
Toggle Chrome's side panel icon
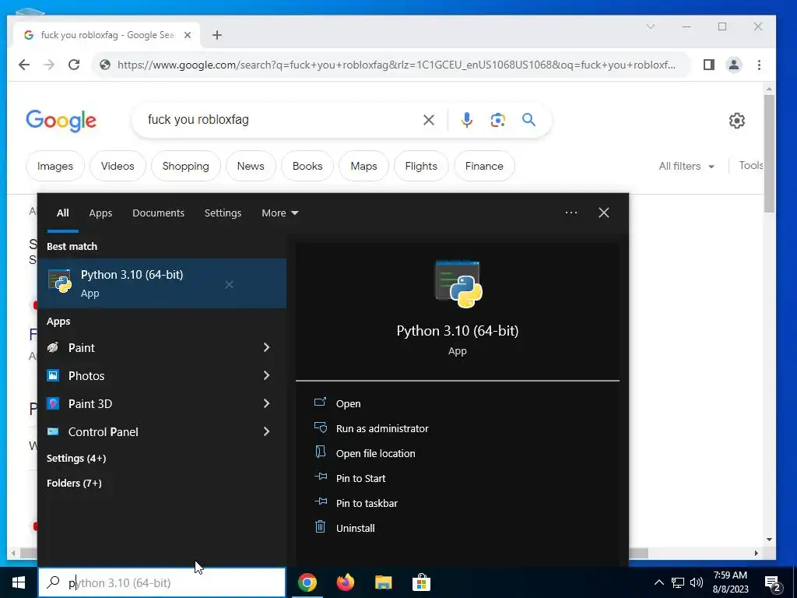709,65
